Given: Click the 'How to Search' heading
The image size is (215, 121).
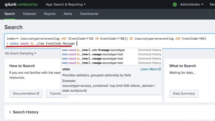Looking at the screenshot, I should (22, 66).
